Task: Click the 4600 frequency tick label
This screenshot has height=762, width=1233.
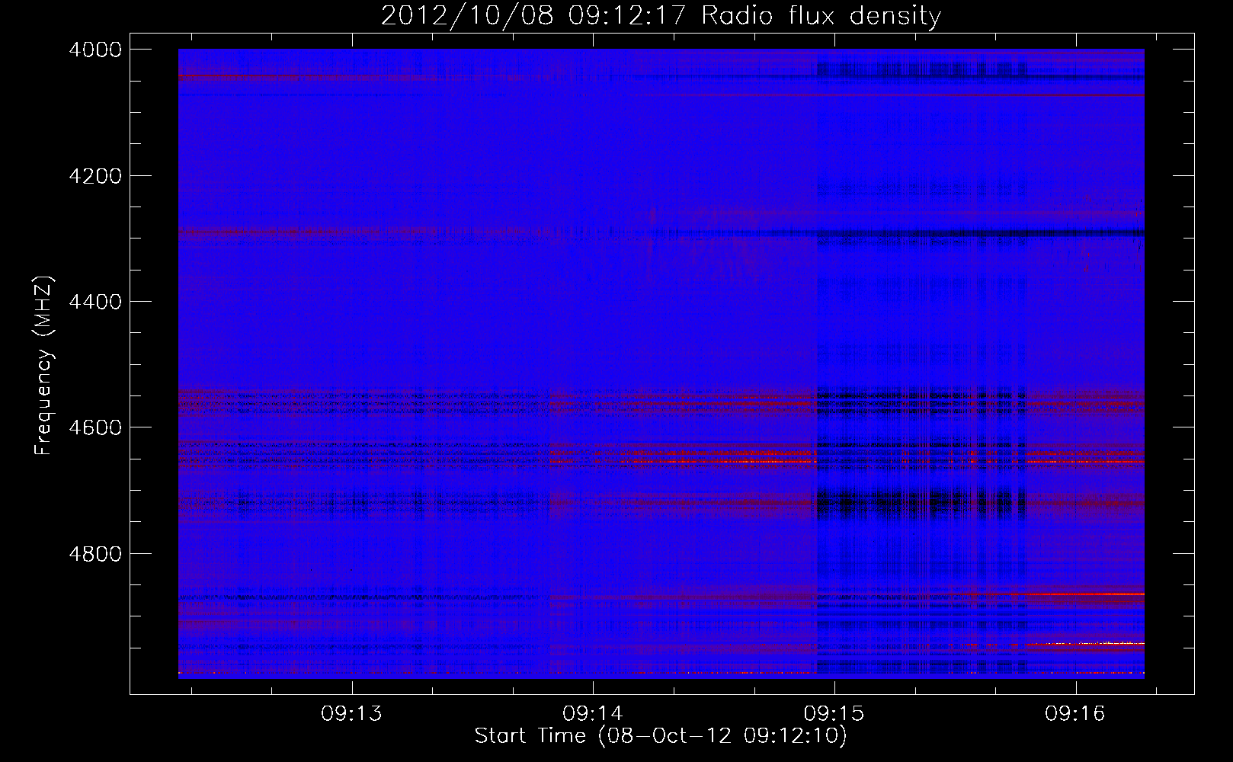Action: tap(95, 427)
